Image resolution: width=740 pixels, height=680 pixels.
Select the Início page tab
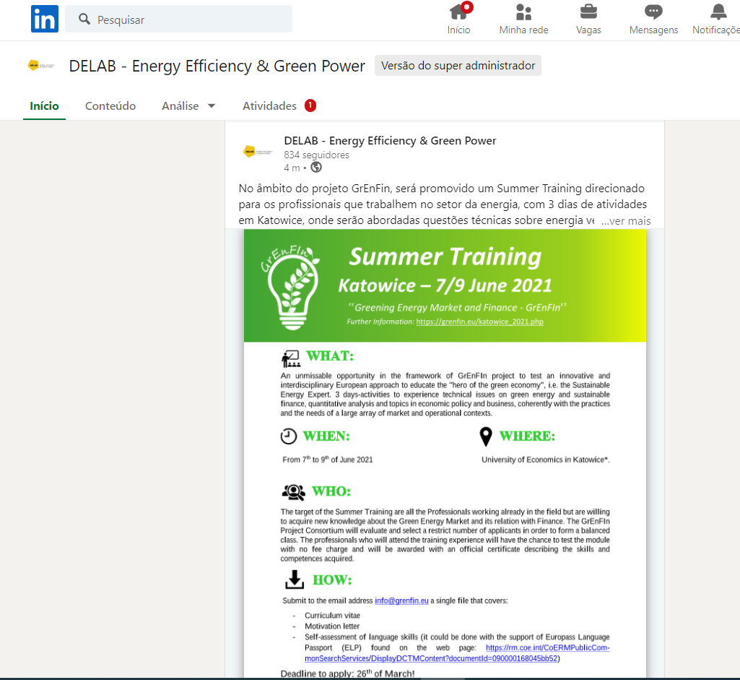point(44,106)
